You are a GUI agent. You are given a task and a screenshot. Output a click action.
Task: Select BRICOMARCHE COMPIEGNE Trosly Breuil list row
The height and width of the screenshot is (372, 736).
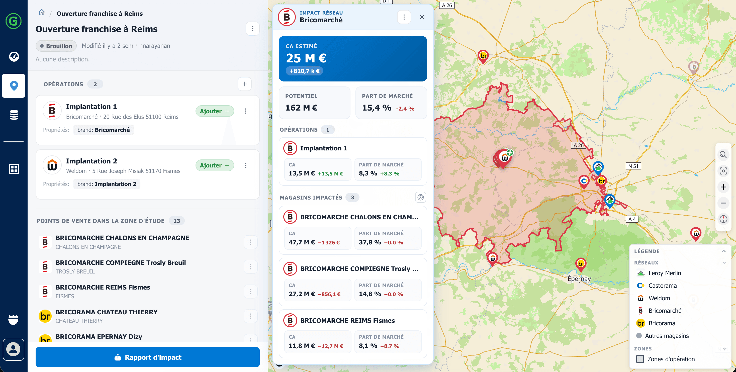pos(147,267)
